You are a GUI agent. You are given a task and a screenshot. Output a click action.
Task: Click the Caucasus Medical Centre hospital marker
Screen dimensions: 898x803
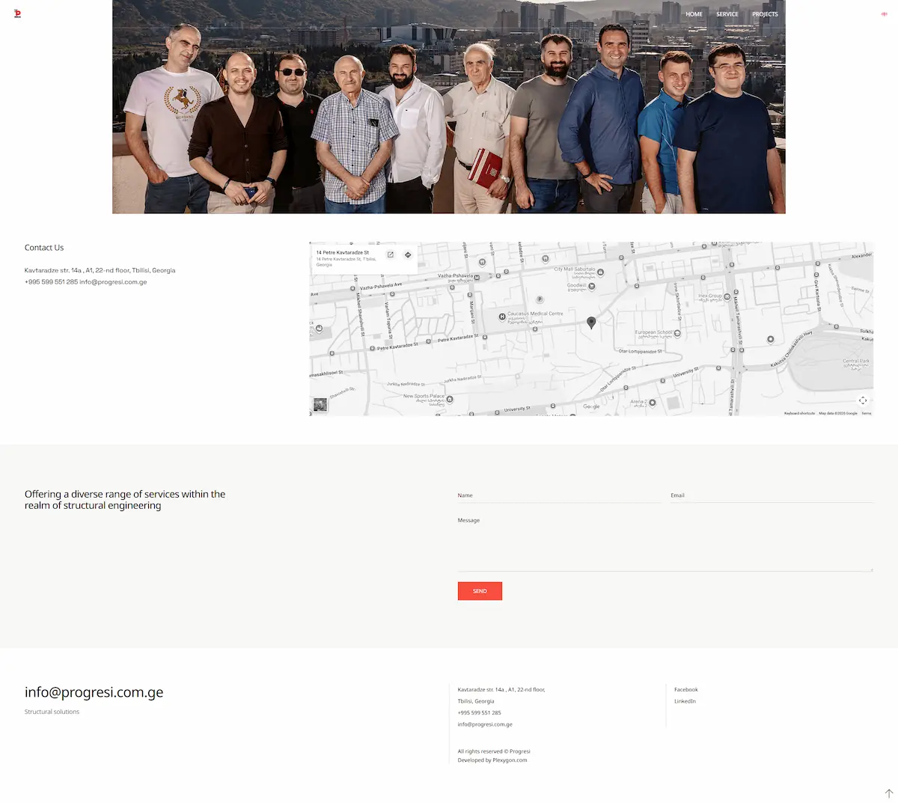pos(502,317)
